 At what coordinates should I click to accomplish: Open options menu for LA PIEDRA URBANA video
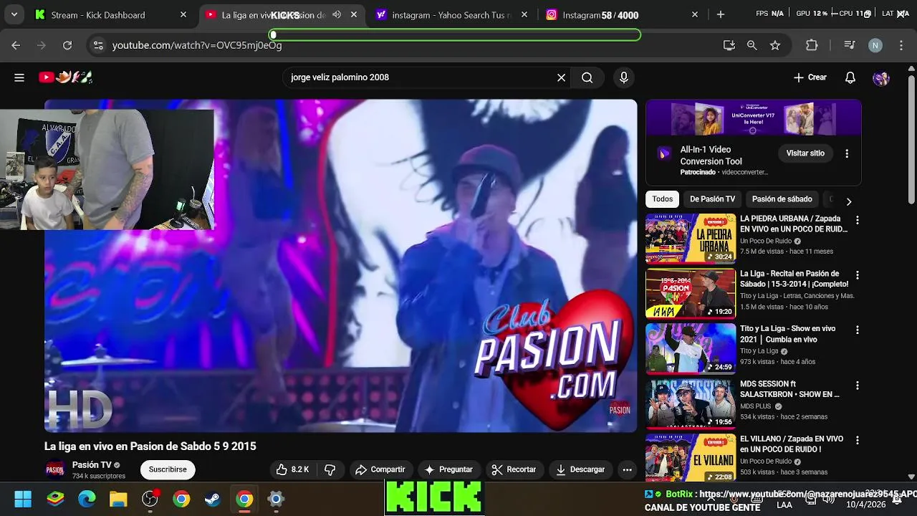point(857,220)
